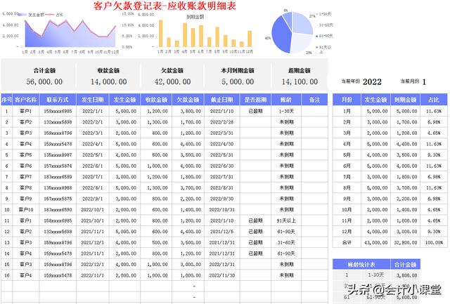Screen dimensions: 450x304
Task: Select the 欠款金额 summary value 42,000.00
Action: click(172, 81)
